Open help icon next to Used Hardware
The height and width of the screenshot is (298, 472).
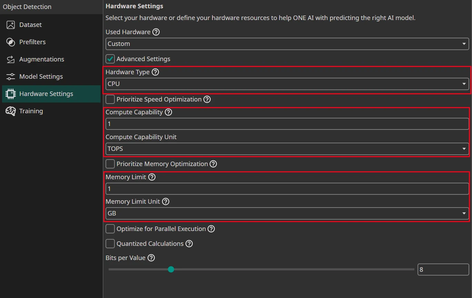[x=156, y=32]
